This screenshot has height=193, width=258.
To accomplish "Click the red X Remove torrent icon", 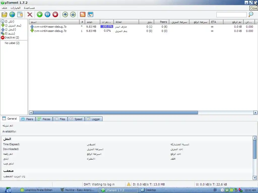I will coord(30,15).
